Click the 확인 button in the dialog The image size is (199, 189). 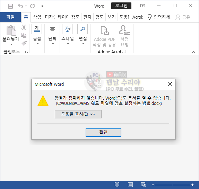[x=103, y=133]
